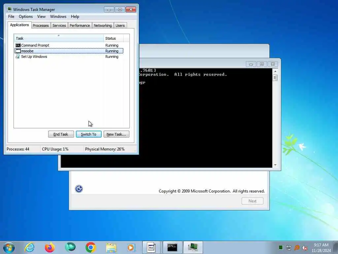Select the Task Manager taskbar button

coord(193,247)
